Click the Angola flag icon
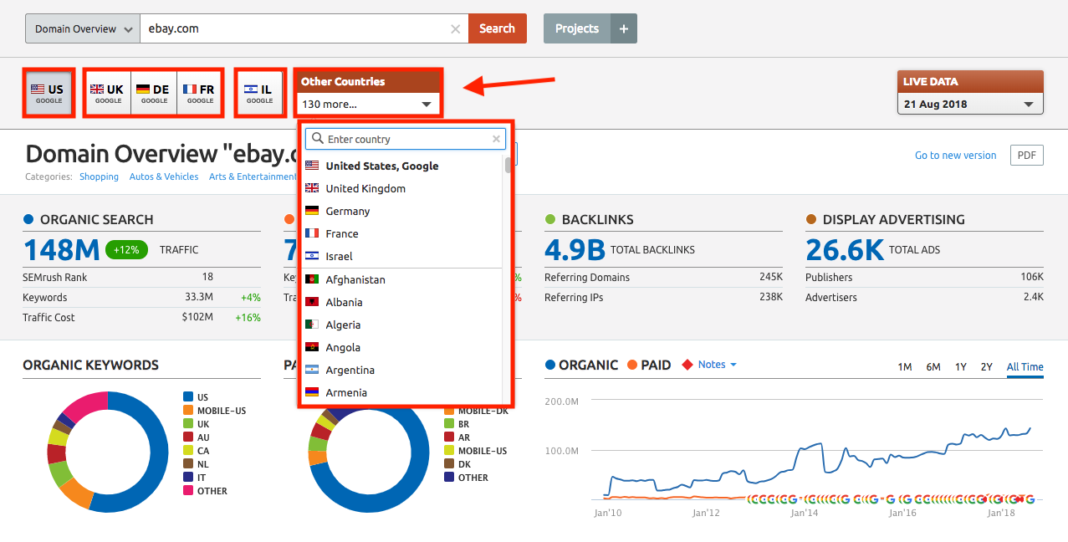1068x542 pixels. (312, 347)
